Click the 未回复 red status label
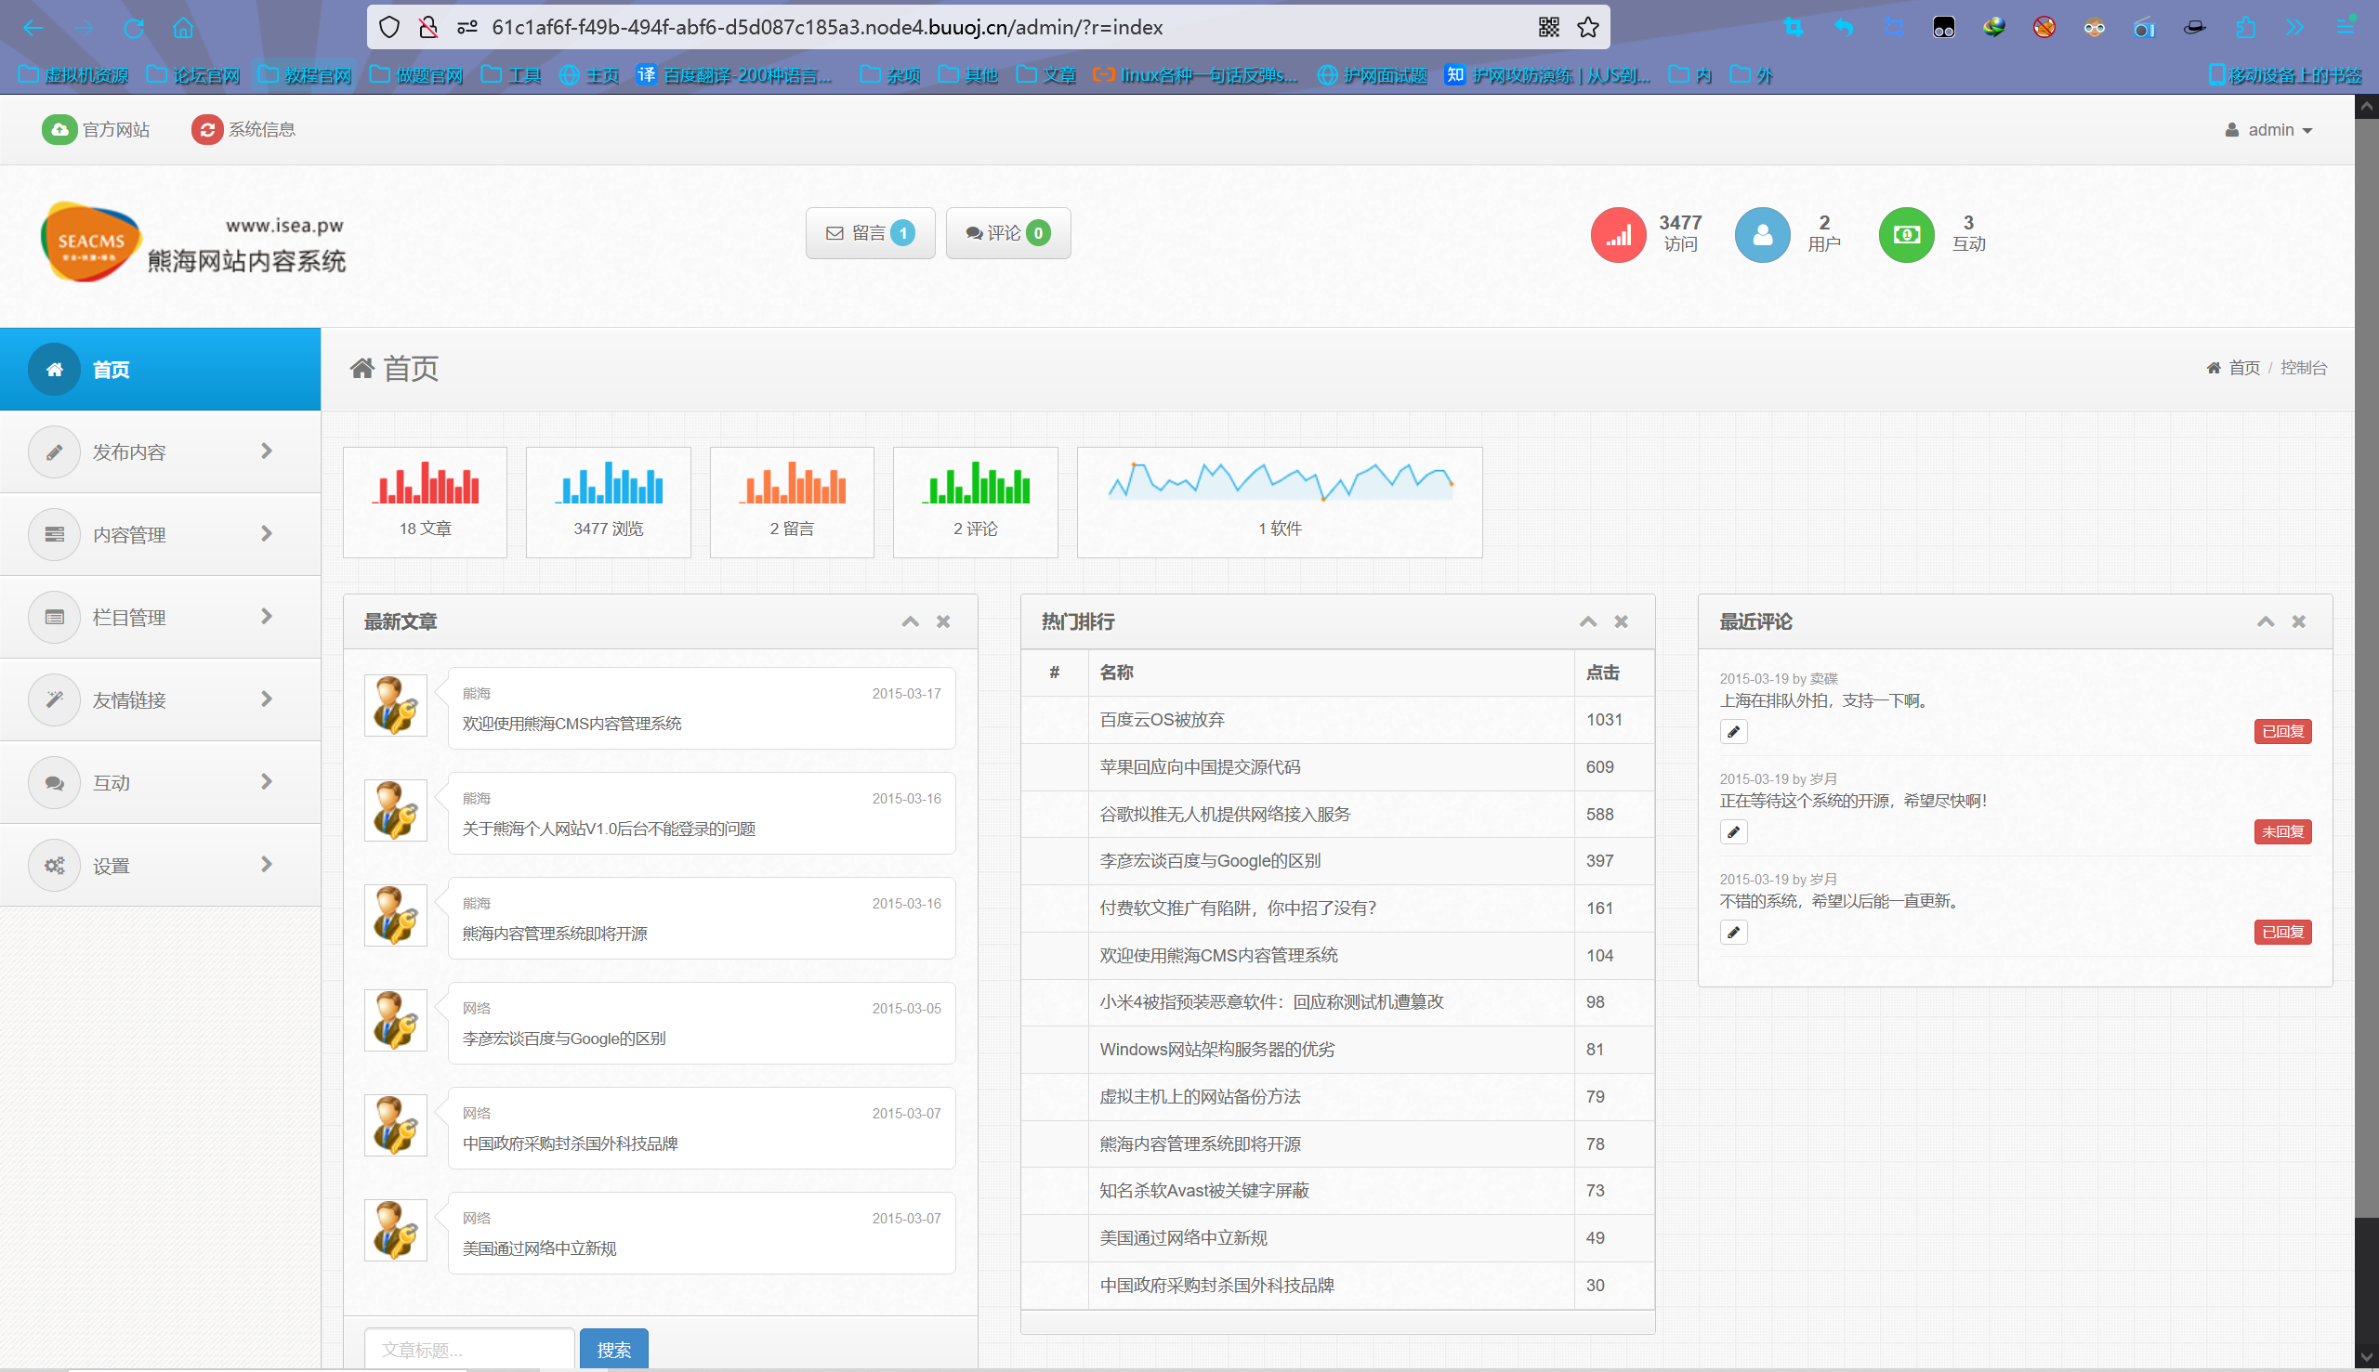This screenshot has width=2379, height=1372. (2281, 832)
